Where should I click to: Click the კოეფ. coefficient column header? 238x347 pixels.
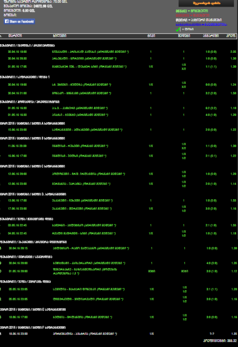pos(231,36)
